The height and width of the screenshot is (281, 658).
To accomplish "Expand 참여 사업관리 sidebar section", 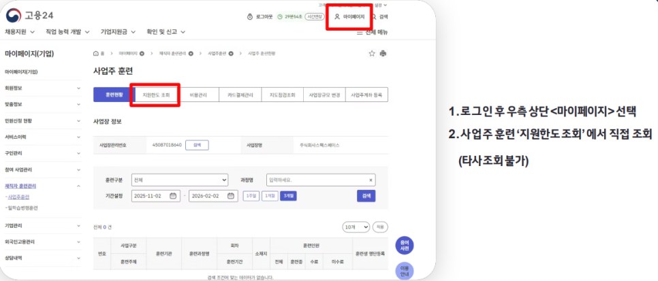I will [x=43, y=170].
